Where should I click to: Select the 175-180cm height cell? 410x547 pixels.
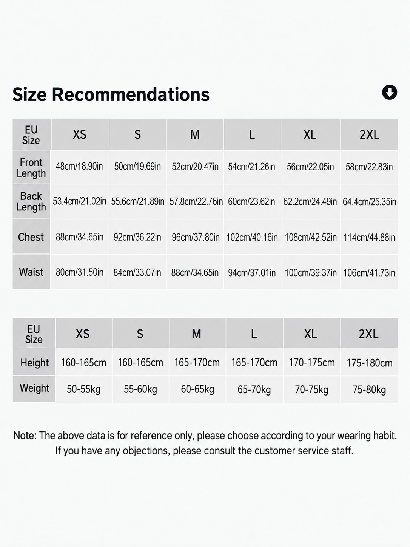369,363
